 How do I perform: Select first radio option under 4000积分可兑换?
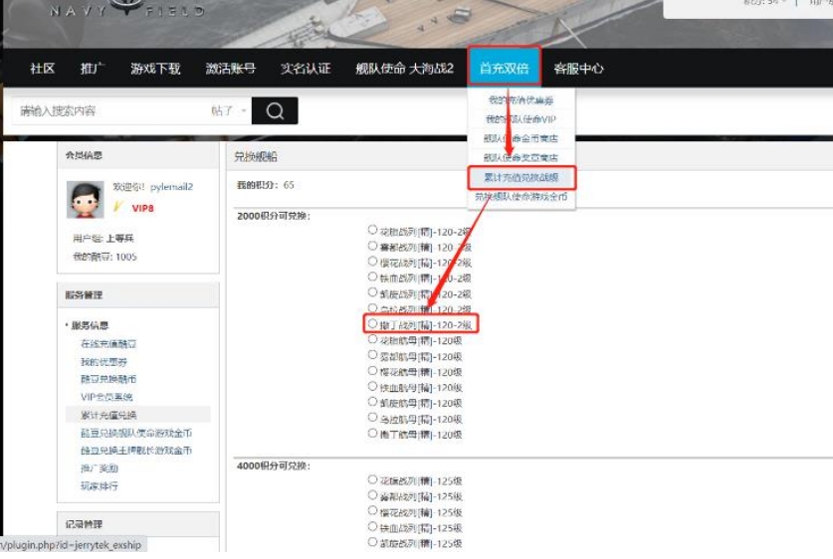(x=373, y=480)
